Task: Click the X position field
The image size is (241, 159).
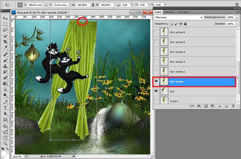Action: [x=35, y=5]
